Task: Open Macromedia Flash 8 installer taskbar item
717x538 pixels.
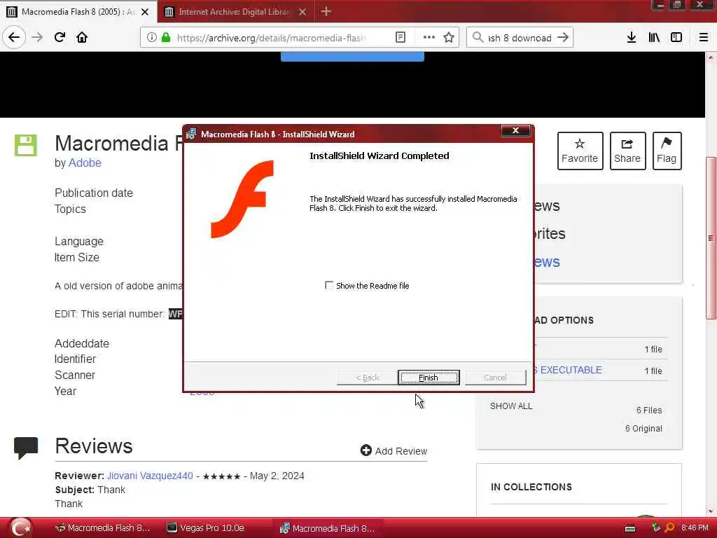Action: pyautogui.click(x=328, y=528)
